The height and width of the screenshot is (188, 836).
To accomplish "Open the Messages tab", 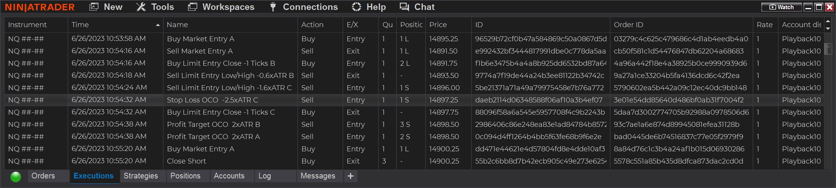I will (317, 176).
